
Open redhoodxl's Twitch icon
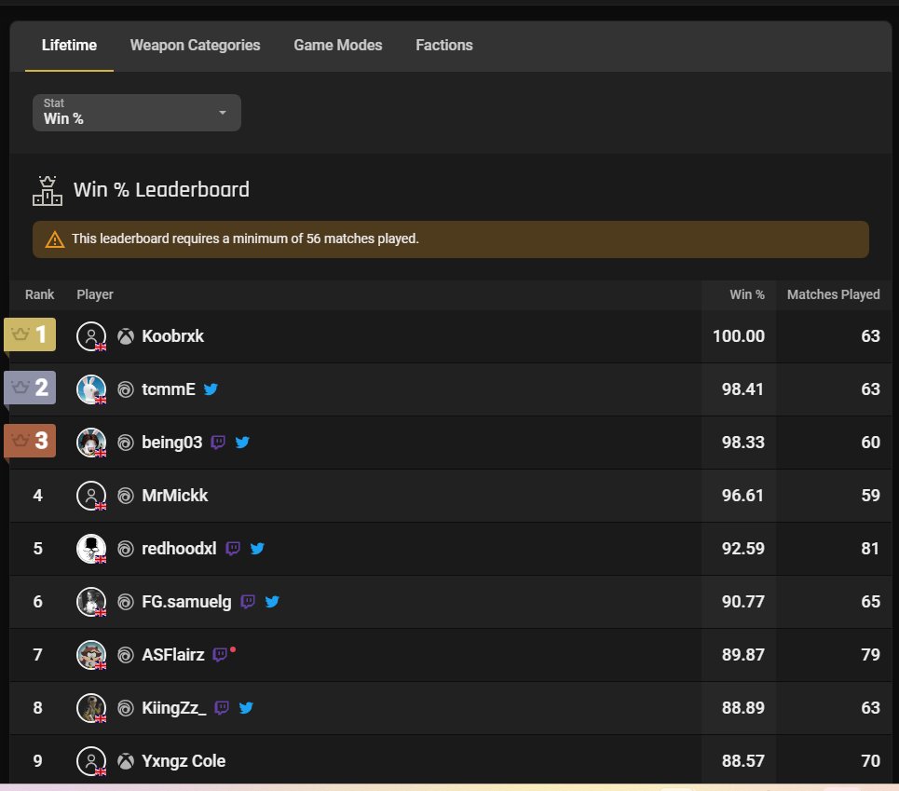[233, 549]
